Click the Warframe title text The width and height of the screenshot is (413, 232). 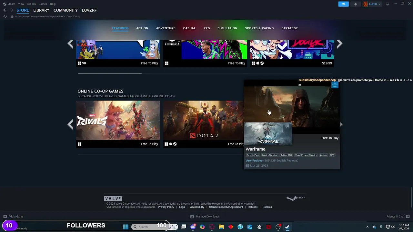tap(256, 149)
